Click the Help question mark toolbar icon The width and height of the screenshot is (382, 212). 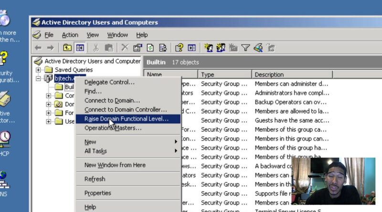[179, 48]
